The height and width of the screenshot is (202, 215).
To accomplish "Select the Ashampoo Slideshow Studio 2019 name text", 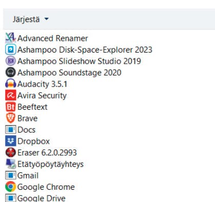I will click(79, 61).
